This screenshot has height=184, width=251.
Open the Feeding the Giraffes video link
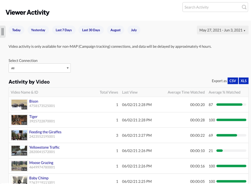pyautogui.click(x=45, y=132)
